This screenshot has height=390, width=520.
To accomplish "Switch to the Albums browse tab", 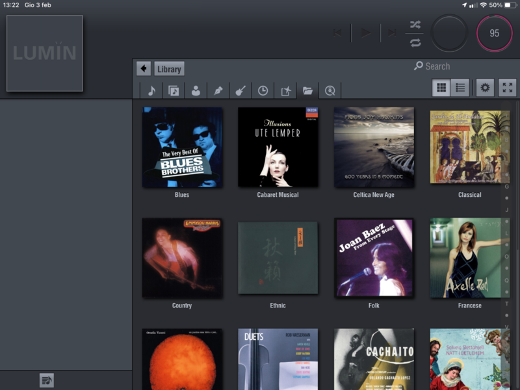I will pos(174,91).
